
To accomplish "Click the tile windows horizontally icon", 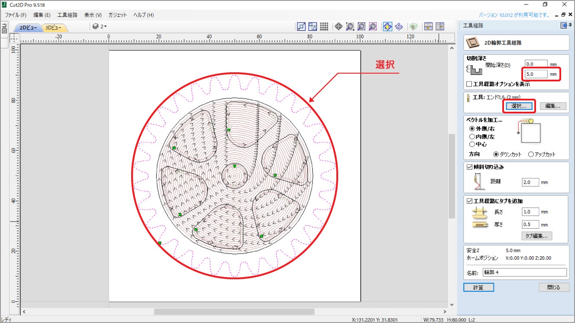I will coord(429,26).
